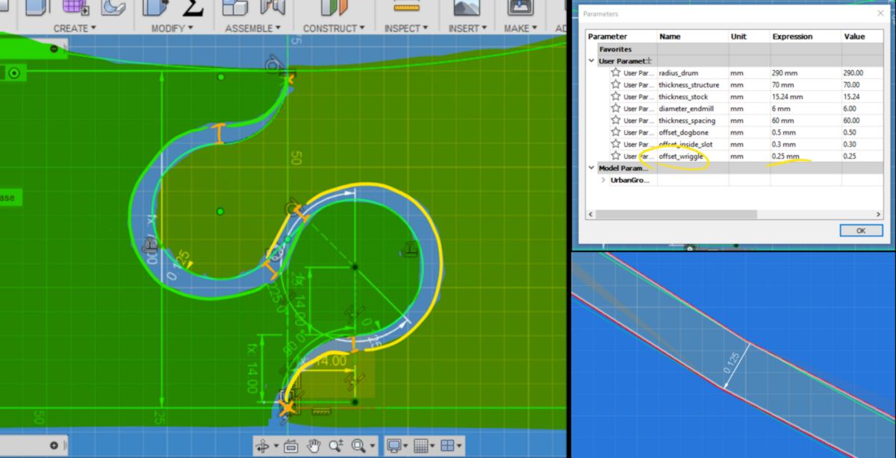Click the Expression column header

[x=806, y=37]
